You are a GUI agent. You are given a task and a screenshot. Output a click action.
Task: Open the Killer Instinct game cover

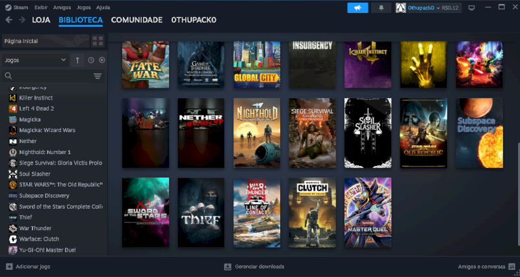[x=368, y=64]
